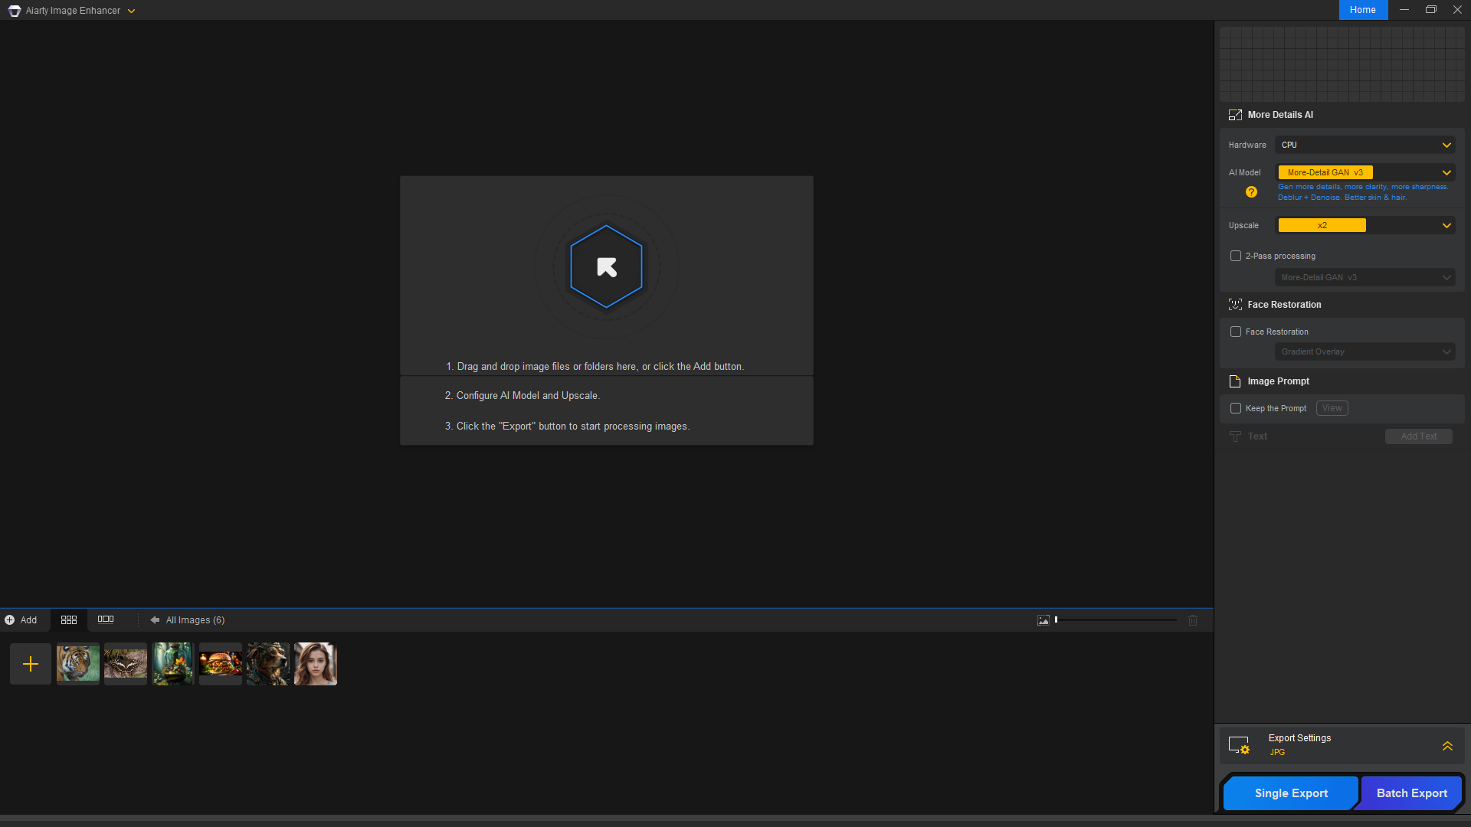
Task: Click the thumbnail size image icon
Action: point(1043,620)
